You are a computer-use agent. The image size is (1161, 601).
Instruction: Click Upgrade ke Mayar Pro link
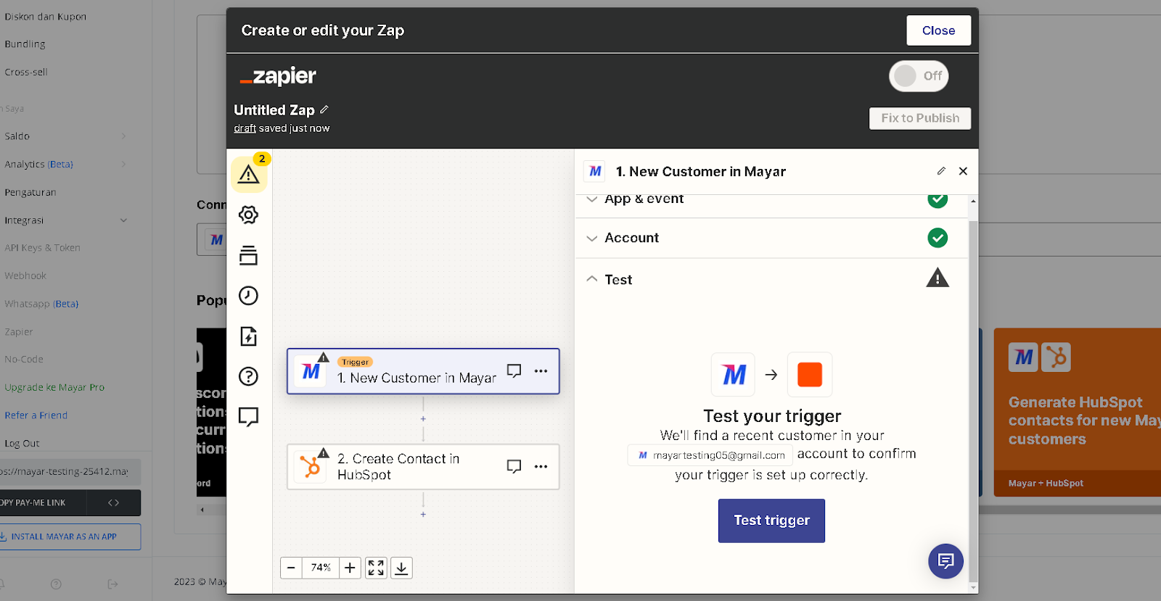pyautogui.click(x=54, y=388)
